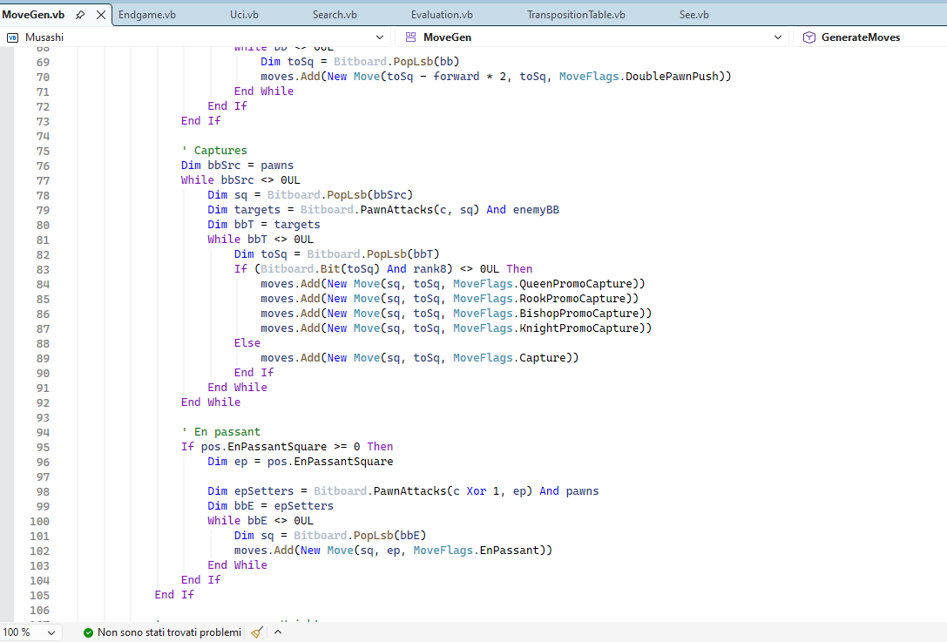Click MoveFlags.Capture on line 89
This screenshot has width=947, height=642.
coord(509,357)
